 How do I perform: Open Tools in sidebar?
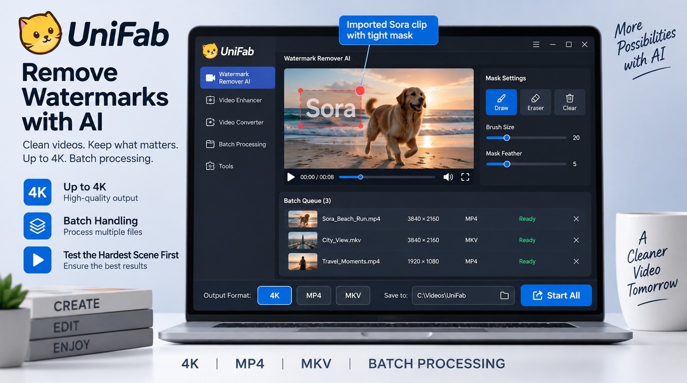point(220,166)
